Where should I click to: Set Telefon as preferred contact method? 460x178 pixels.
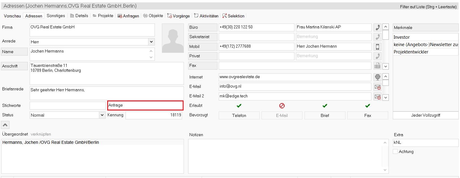(239, 115)
